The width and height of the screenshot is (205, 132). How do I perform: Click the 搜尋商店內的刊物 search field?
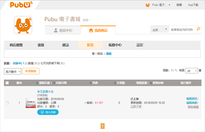coord(182,30)
